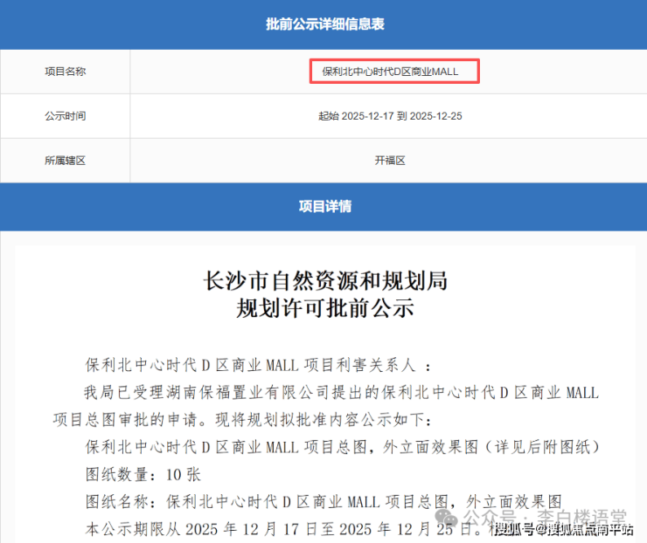
Task: Click the line ending (详见后附图纸)
Action: click(x=341, y=447)
